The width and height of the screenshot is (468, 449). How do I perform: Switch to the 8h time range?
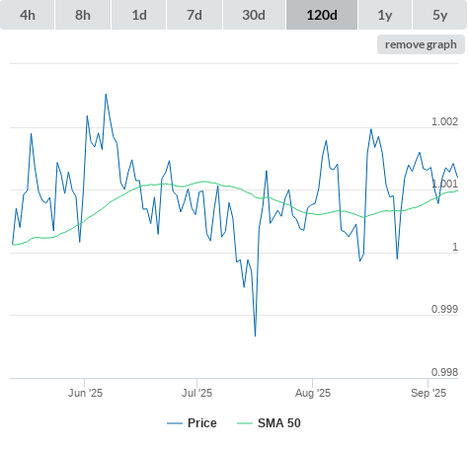click(83, 15)
